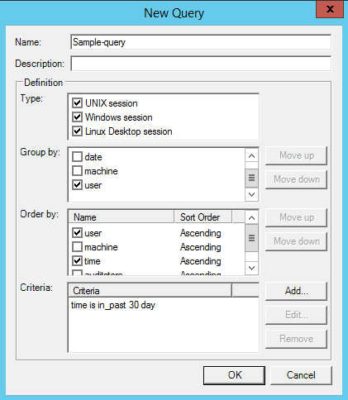Click Order by scrollbar down arrow
This screenshot has width=348, height=400.
click(x=251, y=268)
